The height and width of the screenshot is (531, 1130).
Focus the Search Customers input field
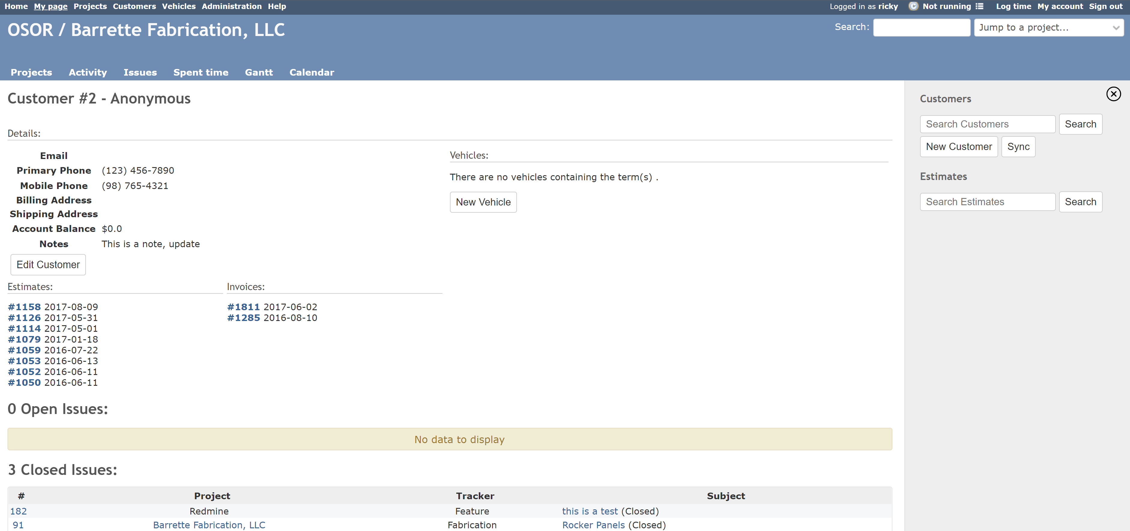[987, 124]
